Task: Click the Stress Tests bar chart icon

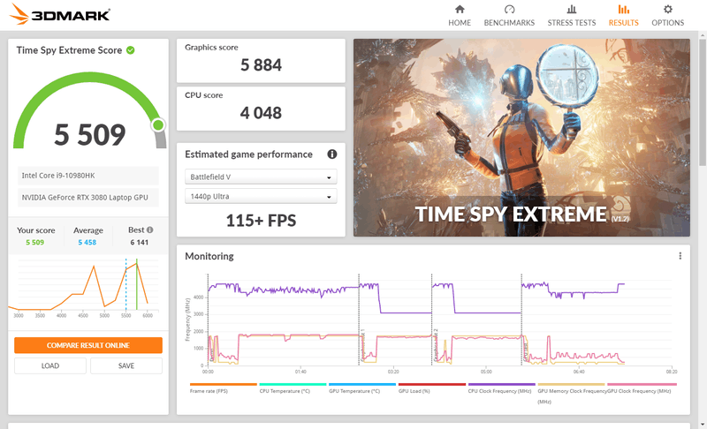Action: (571, 9)
